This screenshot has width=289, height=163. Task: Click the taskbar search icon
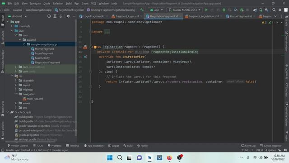[x=120, y=158]
